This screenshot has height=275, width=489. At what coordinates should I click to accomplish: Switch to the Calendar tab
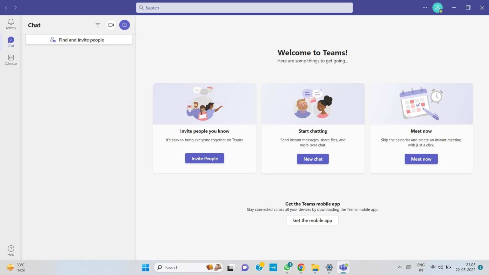(11, 59)
